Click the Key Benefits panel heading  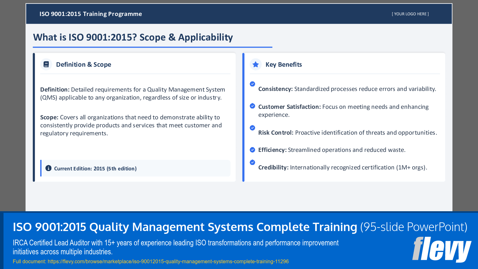point(284,64)
